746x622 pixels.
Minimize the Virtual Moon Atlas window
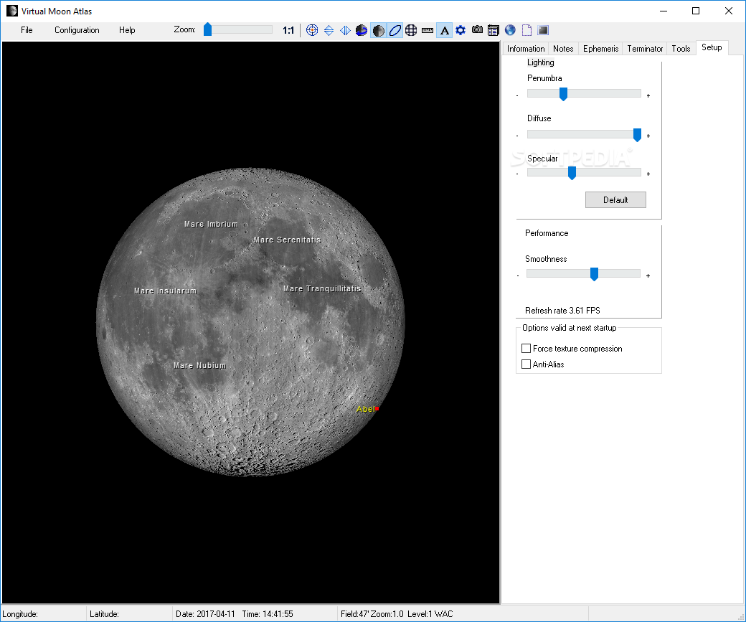click(x=664, y=11)
